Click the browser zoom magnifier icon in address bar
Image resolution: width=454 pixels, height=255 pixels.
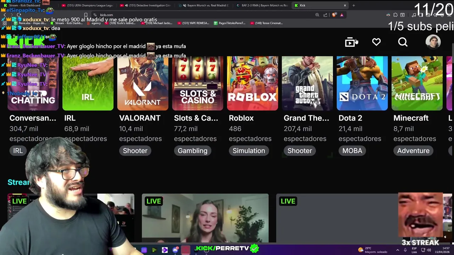pos(317,15)
